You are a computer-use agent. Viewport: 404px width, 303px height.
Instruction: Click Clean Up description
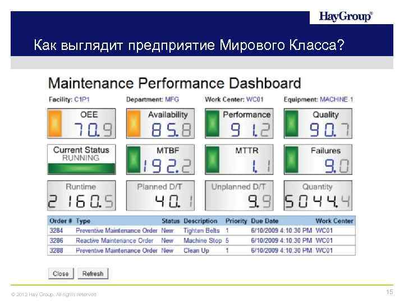(196, 250)
